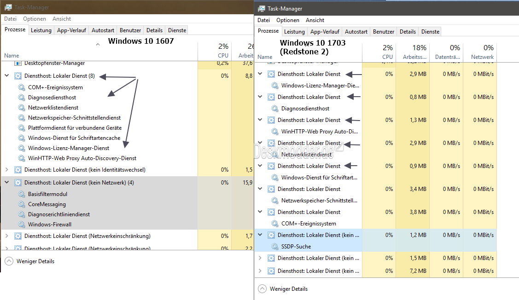Open the Optionen menu in 1703 window
The image size is (519, 300).
click(288, 20)
